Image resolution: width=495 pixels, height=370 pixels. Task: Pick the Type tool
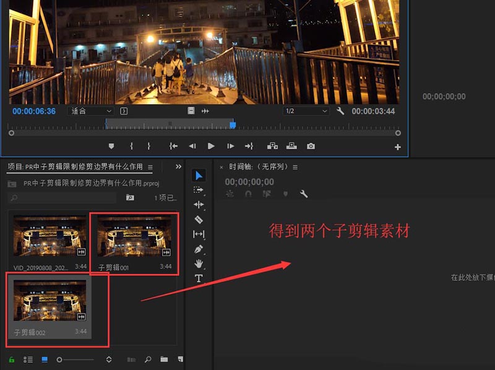tap(199, 278)
